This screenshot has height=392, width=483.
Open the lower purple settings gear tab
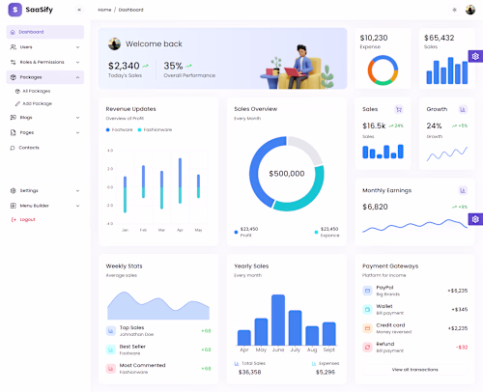tap(475, 219)
